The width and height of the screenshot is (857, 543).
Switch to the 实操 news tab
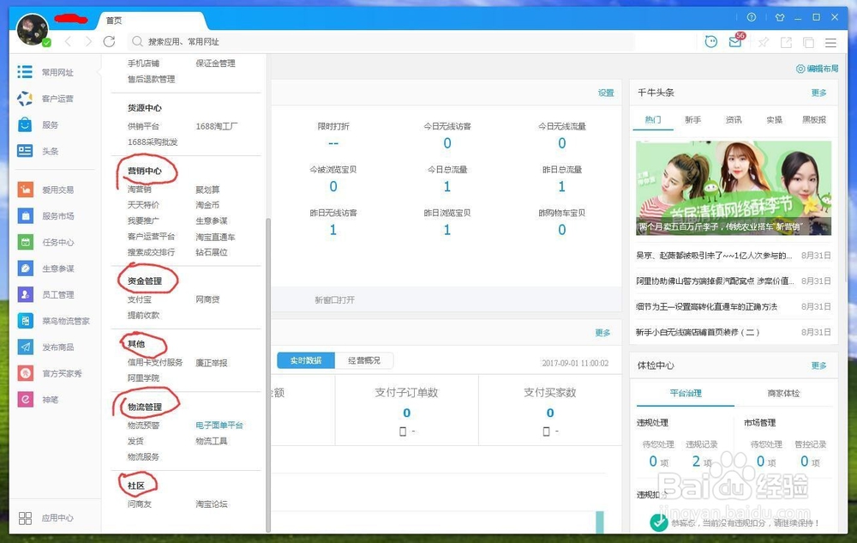[x=774, y=120]
